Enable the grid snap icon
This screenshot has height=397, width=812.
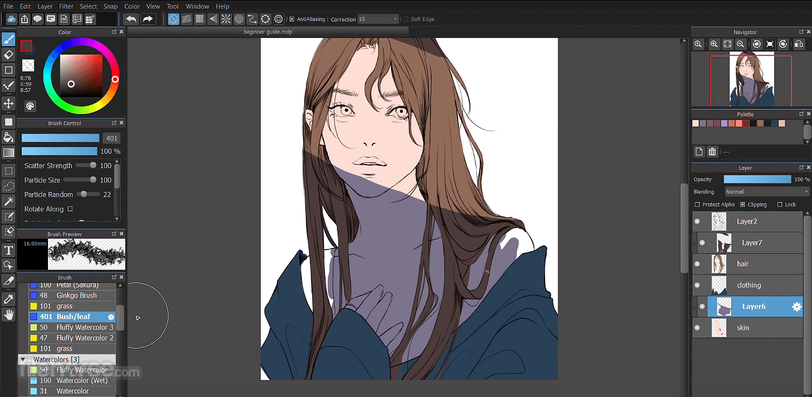coord(200,19)
